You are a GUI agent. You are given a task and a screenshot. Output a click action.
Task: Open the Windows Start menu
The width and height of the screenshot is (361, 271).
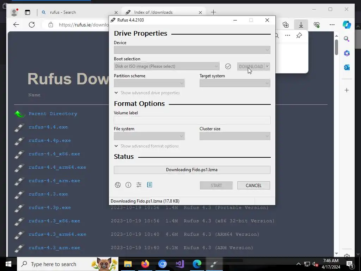click(x=8, y=264)
